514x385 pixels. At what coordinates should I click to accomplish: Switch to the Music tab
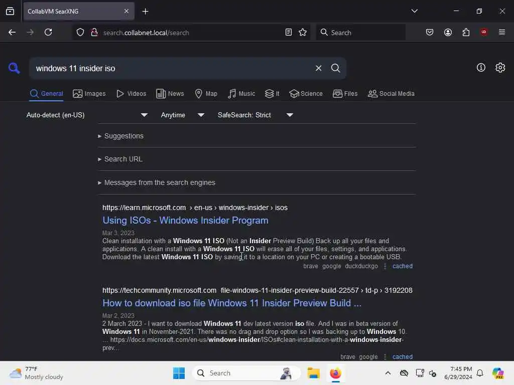(x=241, y=94)
